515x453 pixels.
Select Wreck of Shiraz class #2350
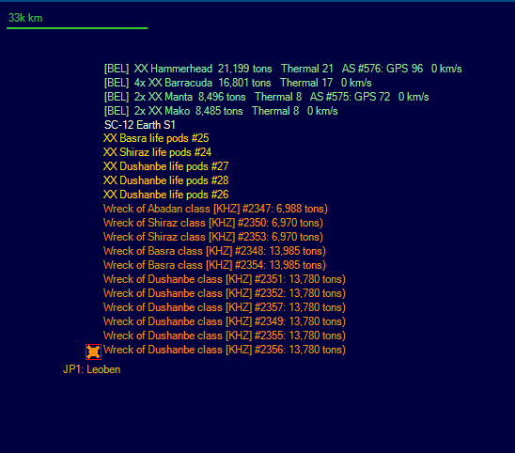[213, 223]
